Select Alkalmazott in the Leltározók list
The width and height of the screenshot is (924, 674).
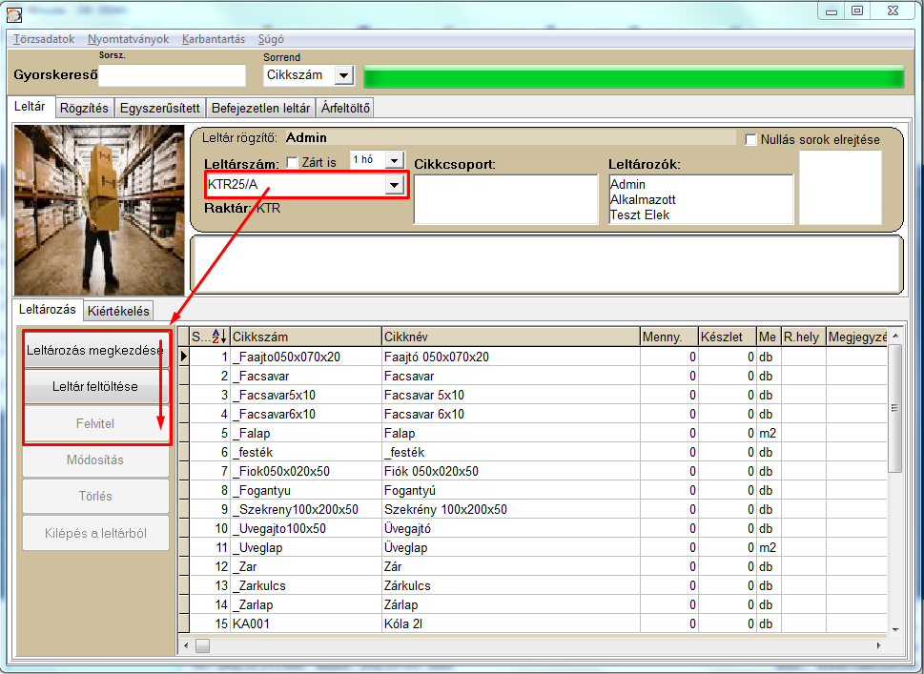643,200
